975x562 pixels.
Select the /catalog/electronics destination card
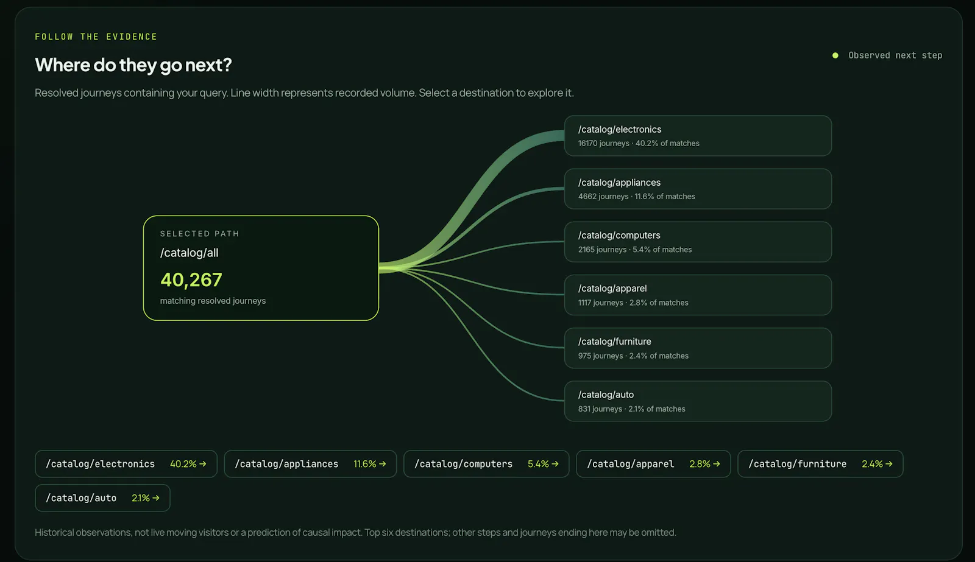coord(698,136)
